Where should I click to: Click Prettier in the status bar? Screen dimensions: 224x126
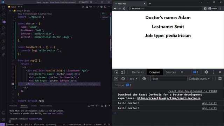[x=98, y=125]
